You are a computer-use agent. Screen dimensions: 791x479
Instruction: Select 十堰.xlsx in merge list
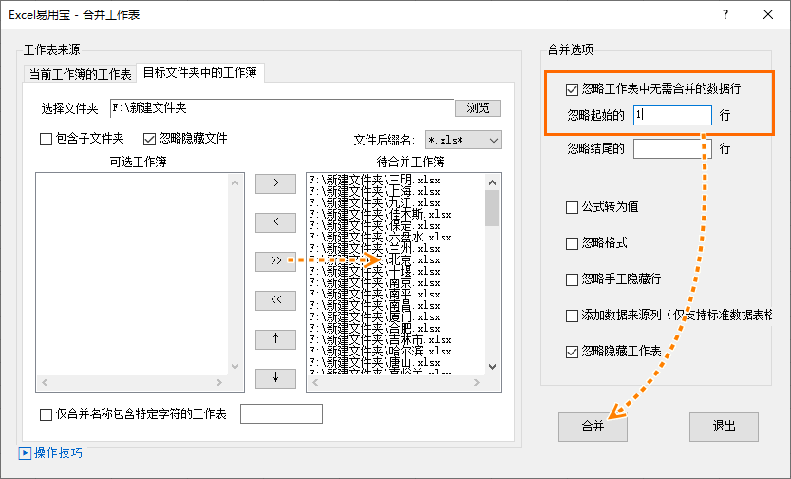tap(374, 271)
